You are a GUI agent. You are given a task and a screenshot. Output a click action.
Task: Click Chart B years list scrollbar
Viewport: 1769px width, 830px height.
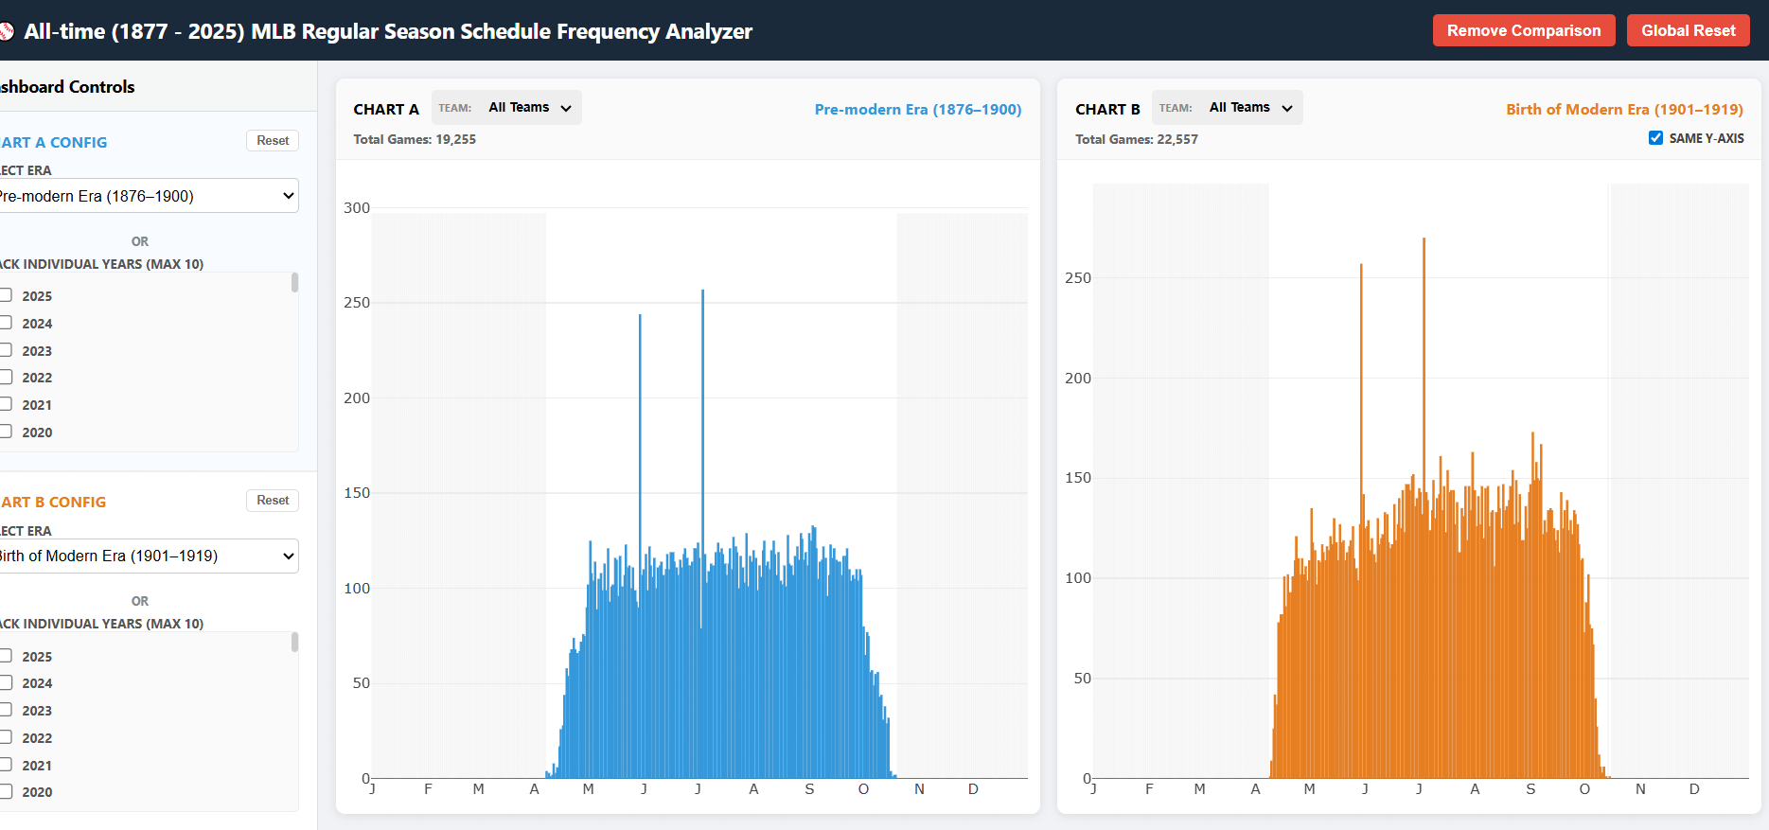click(x=294, y=643)
